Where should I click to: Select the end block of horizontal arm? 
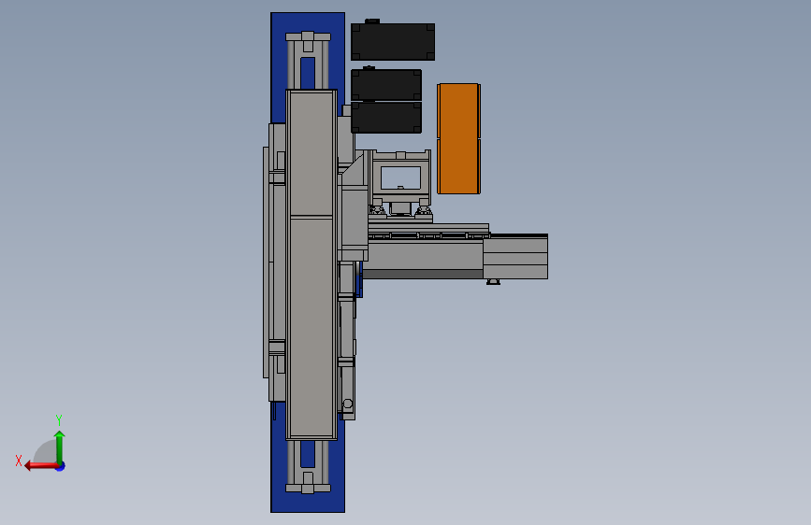515,257
